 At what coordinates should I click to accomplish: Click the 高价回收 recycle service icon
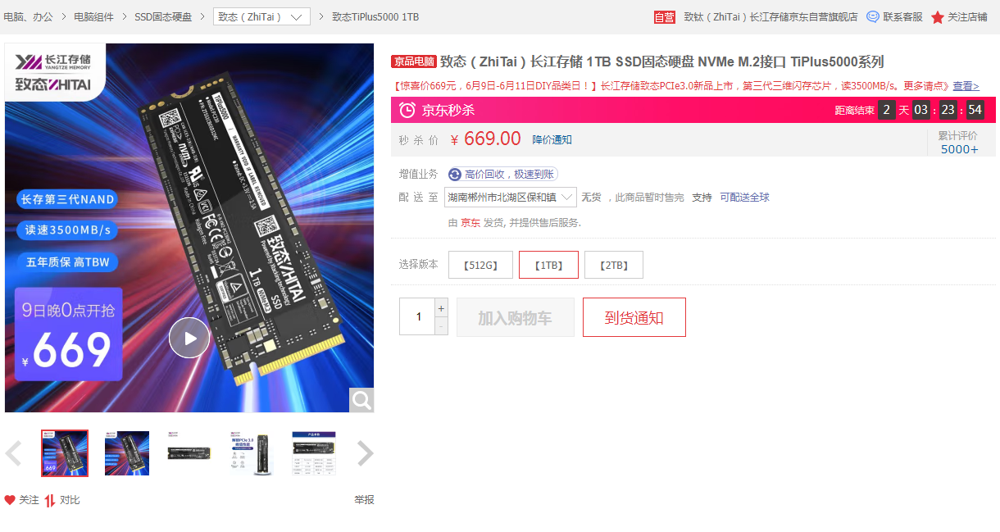pos(455,175)
